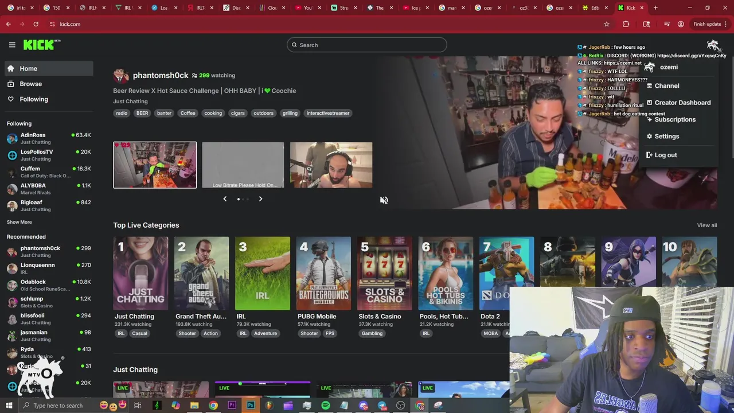Screen dimensions: 734x413
Task: Select Low Bitrate featured stream thumbnail
Action: (243, 165)
